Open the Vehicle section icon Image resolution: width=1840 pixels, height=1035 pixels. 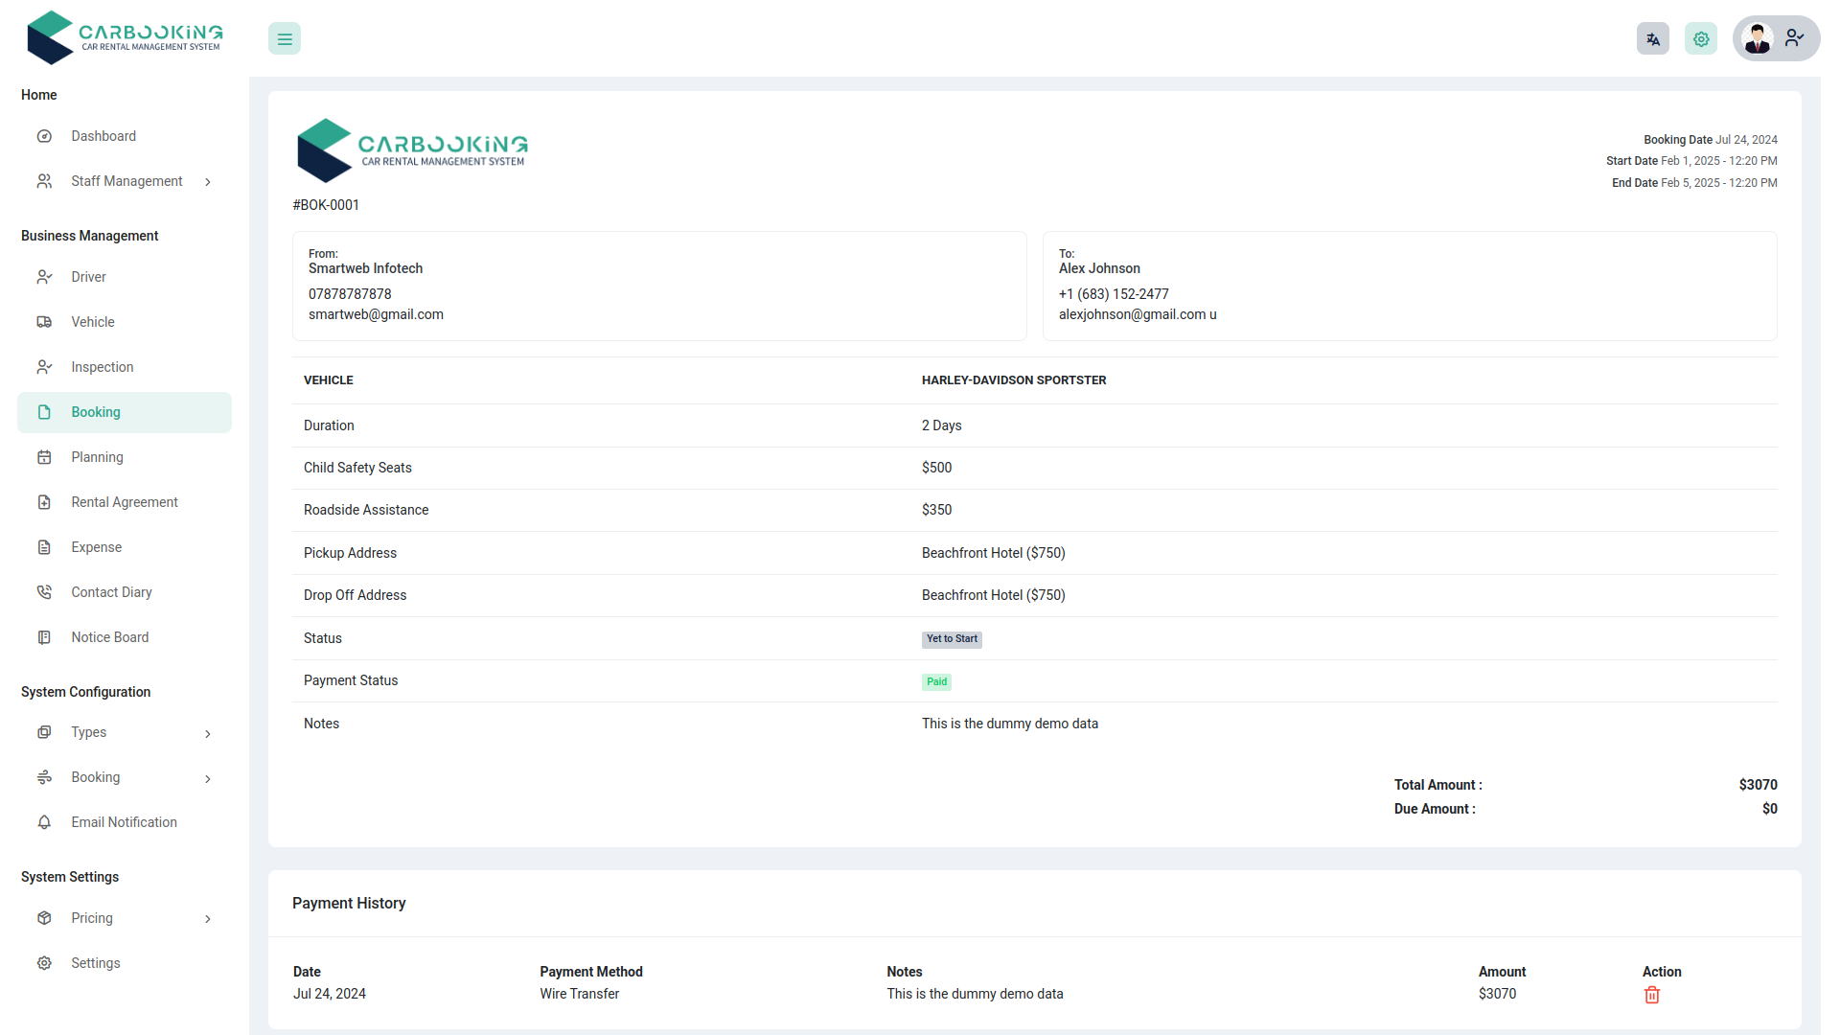click(45, 322)
